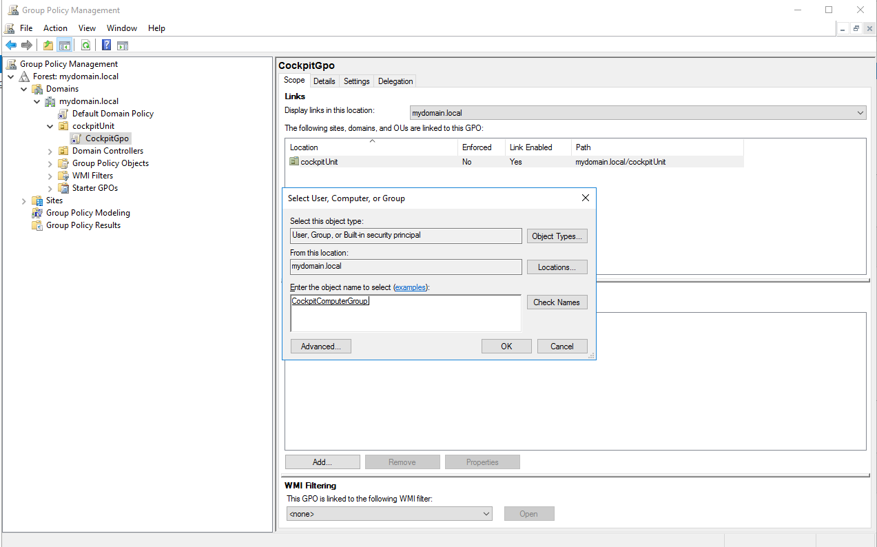877x547 pixels.
Task: Select the Default Domain Policy GPO icon
Action: coord(63,114)
